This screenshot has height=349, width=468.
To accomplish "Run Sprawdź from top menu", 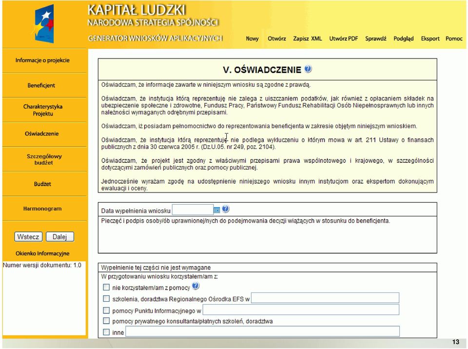I will (376, 39).
